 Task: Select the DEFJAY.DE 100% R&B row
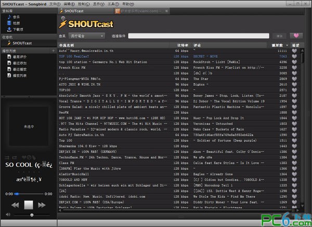pos(179,152)
